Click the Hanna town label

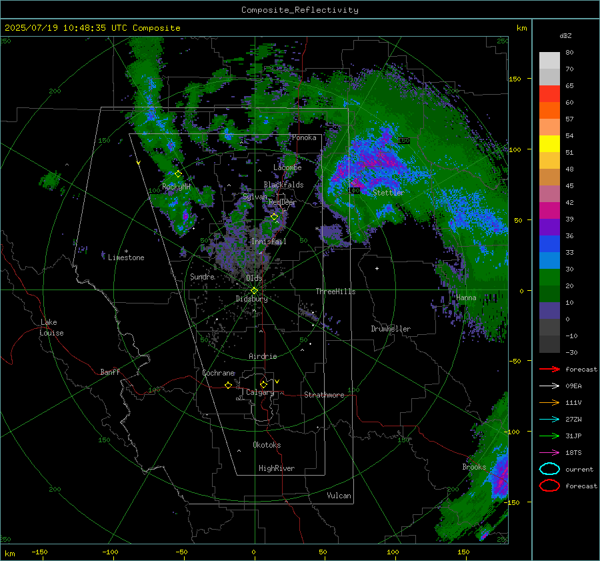[x=466, y=298]
